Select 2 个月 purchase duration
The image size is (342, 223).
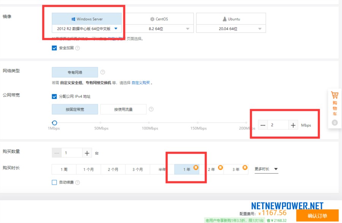coord(113,169)
